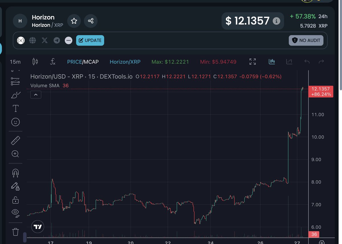Toggle stay-in-drawing-mode pencil lock
Screen dimensions: 342x244
pos(15,186)
